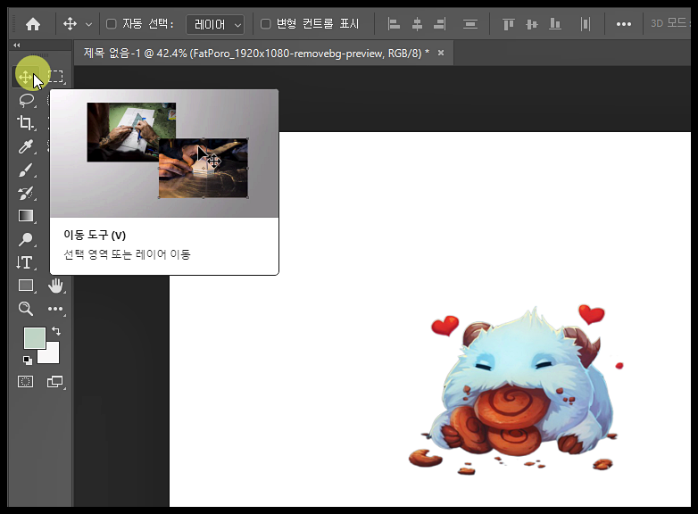698x514 pixels.
Task: Align top edges of layers
Action: pyautogui.click(x=509, y=24)
